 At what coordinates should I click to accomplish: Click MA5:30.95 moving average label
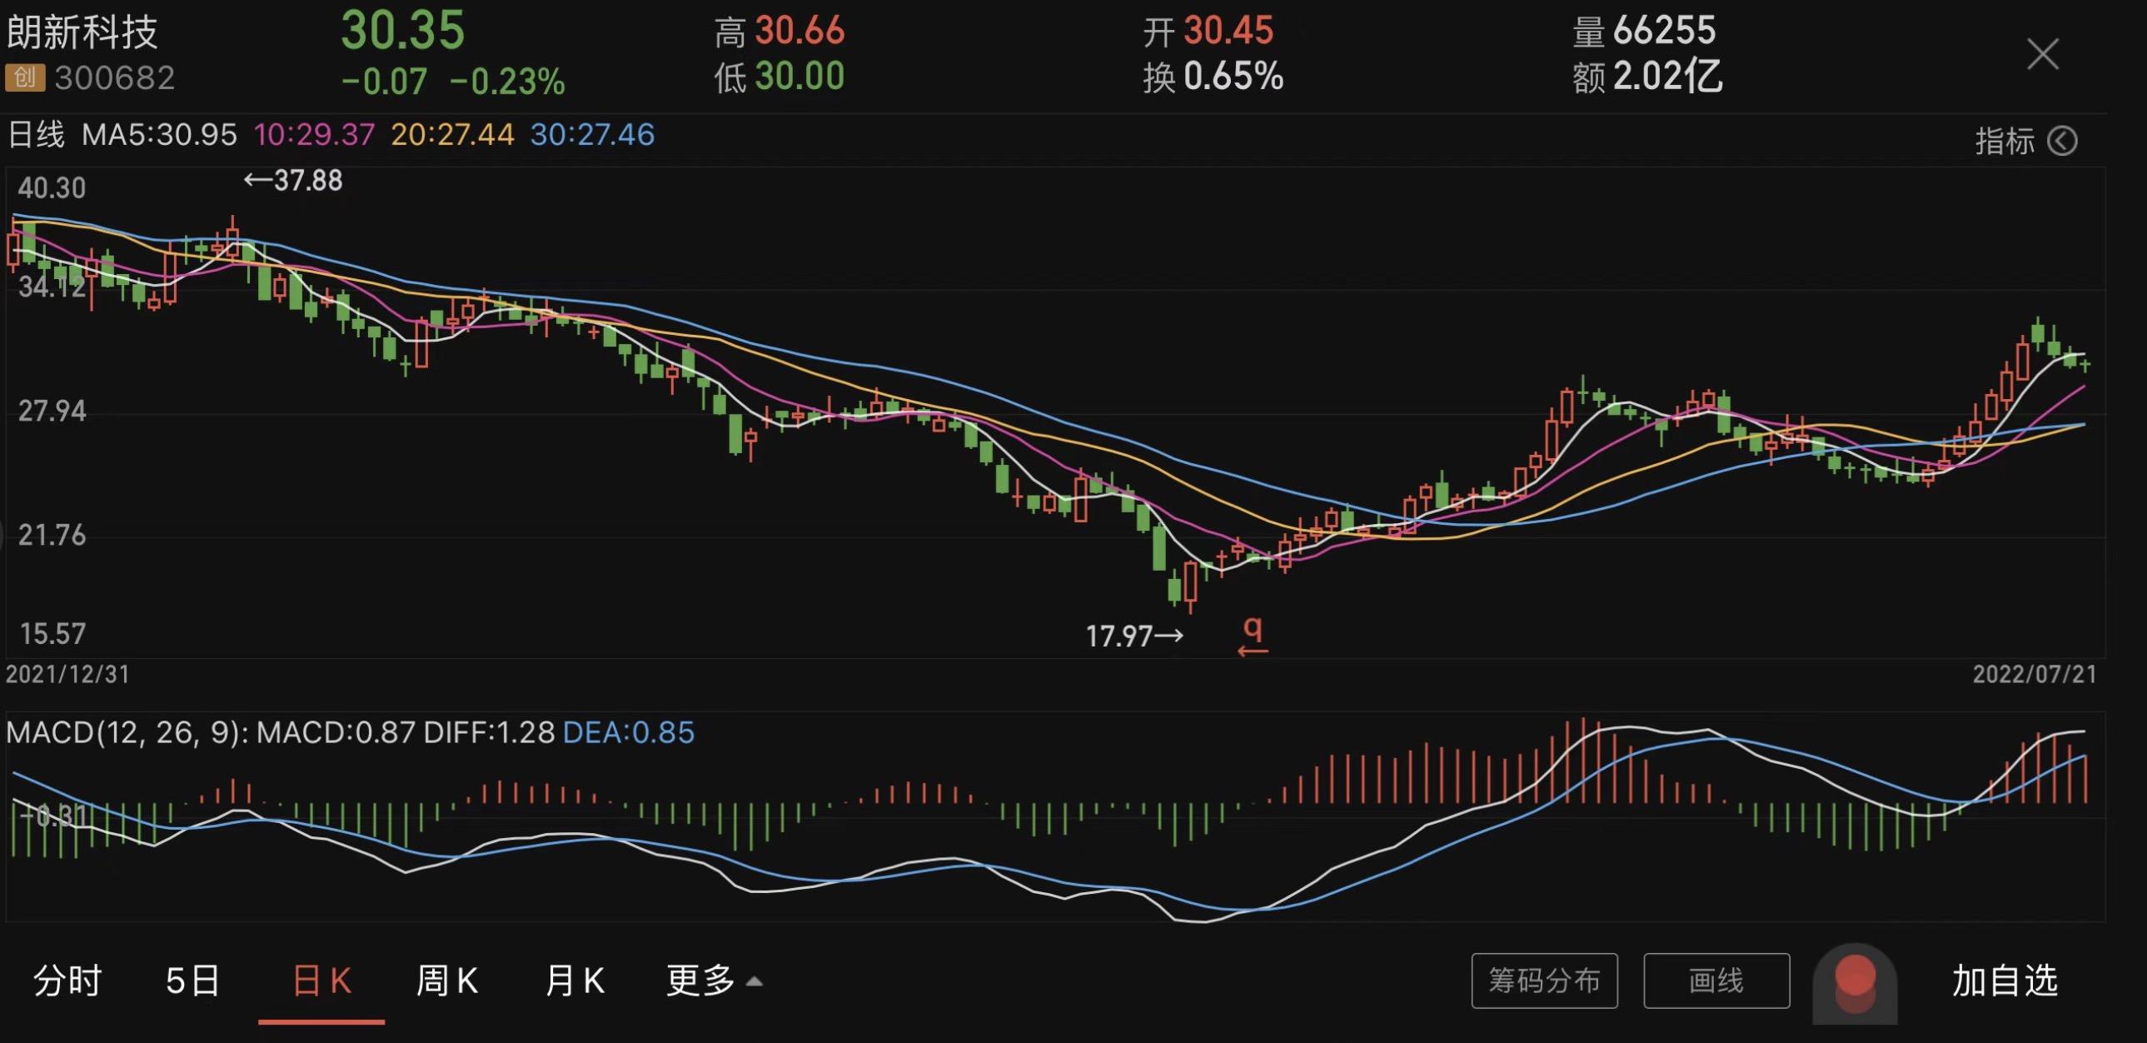159,134
